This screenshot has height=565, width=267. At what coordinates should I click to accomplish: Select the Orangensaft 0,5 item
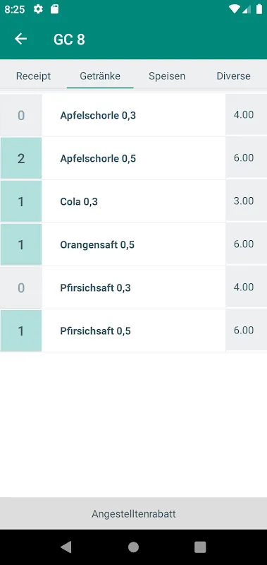tap(134, 244)
